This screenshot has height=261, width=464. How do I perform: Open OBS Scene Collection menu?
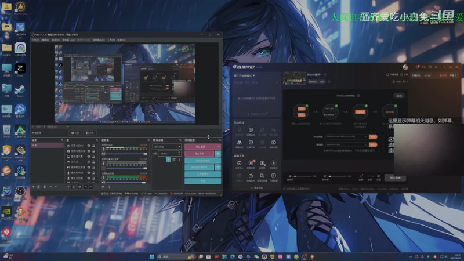tap(99, 39)
